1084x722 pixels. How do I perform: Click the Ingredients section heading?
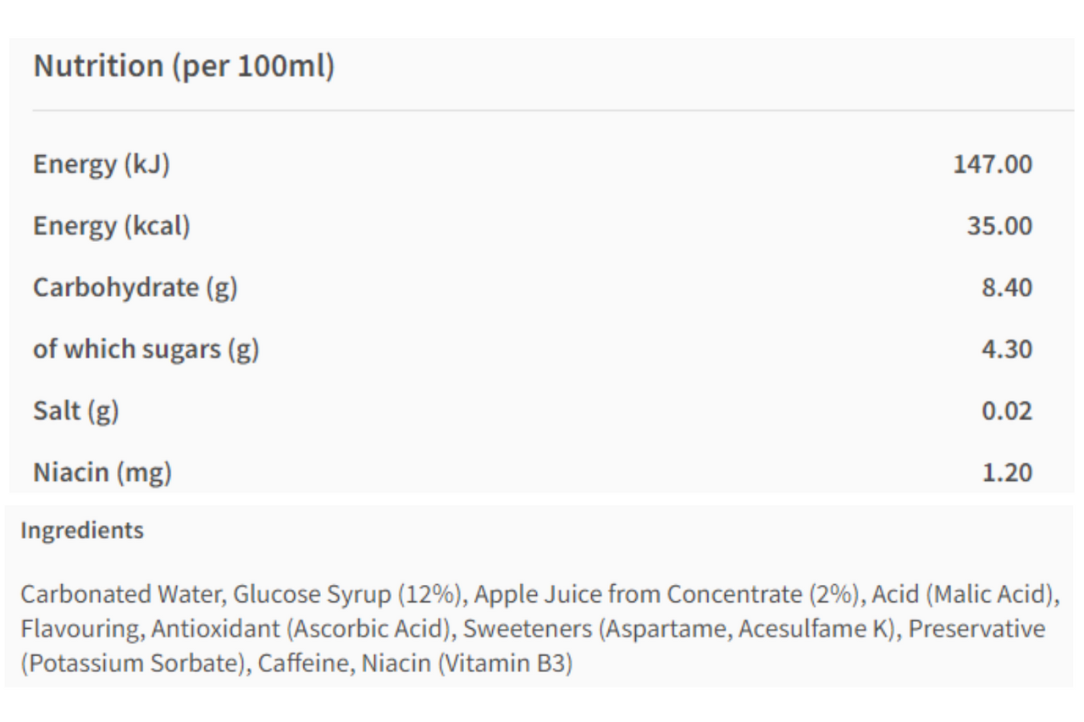point(82,531)
